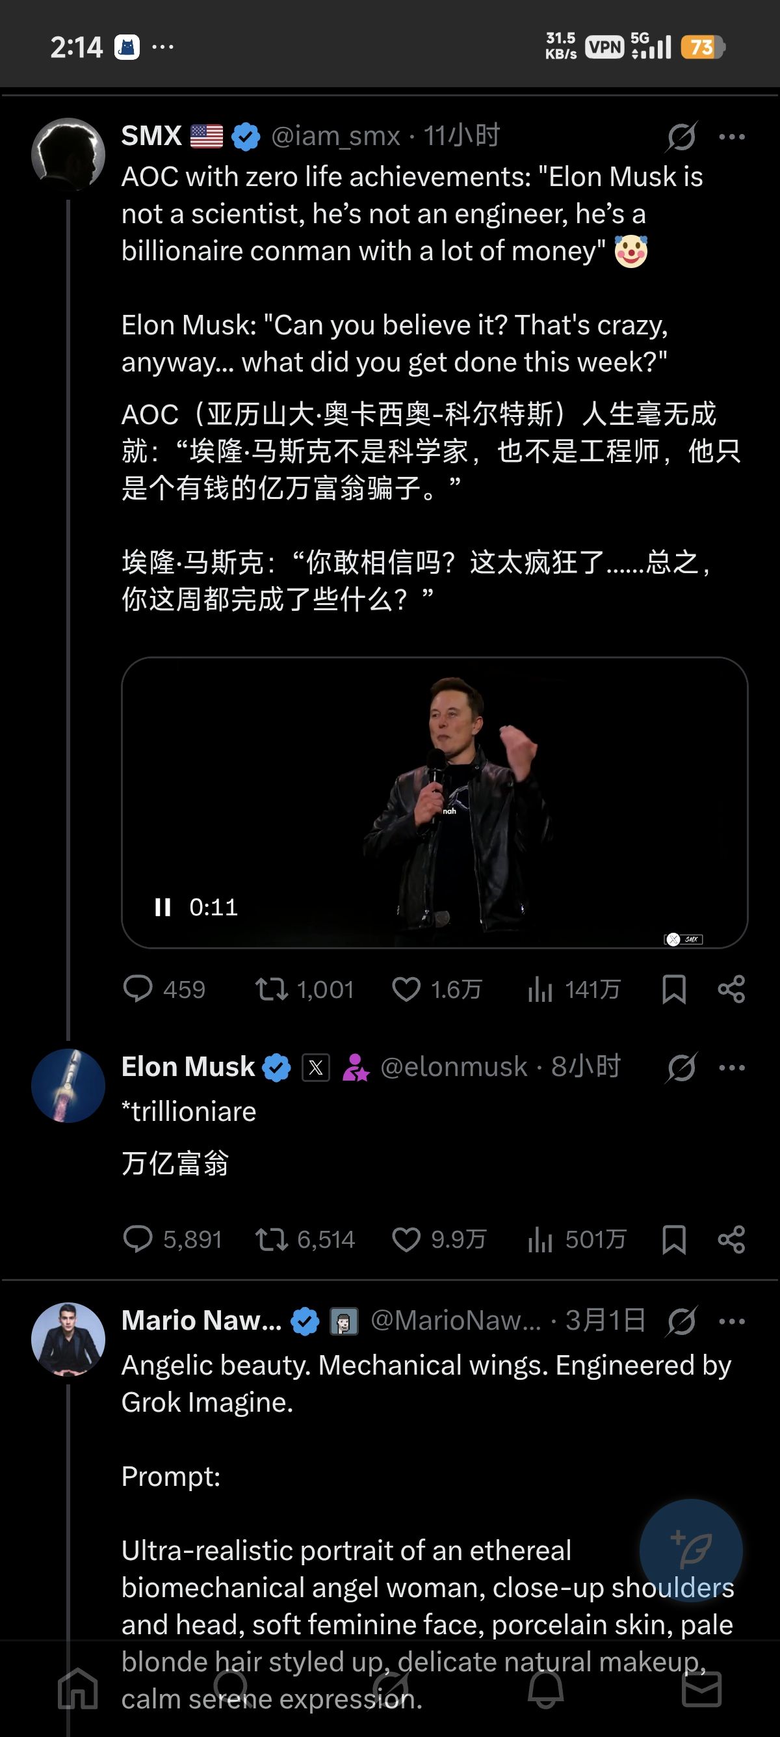The height and width of the screenshot is (1737, 780).
Task: Share the SMX post
Action: click(x=731, y=990)
